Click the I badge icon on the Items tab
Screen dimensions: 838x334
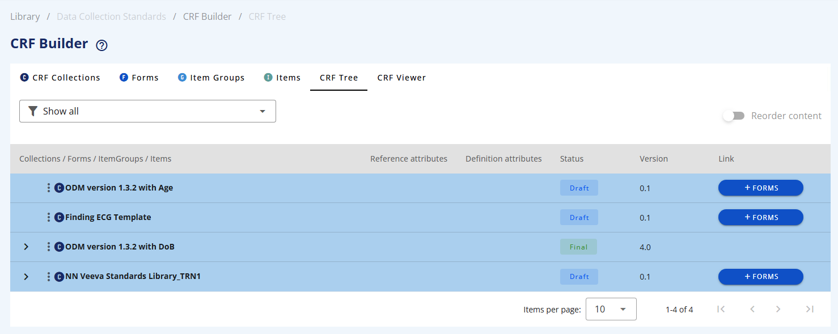coord(267,77)
